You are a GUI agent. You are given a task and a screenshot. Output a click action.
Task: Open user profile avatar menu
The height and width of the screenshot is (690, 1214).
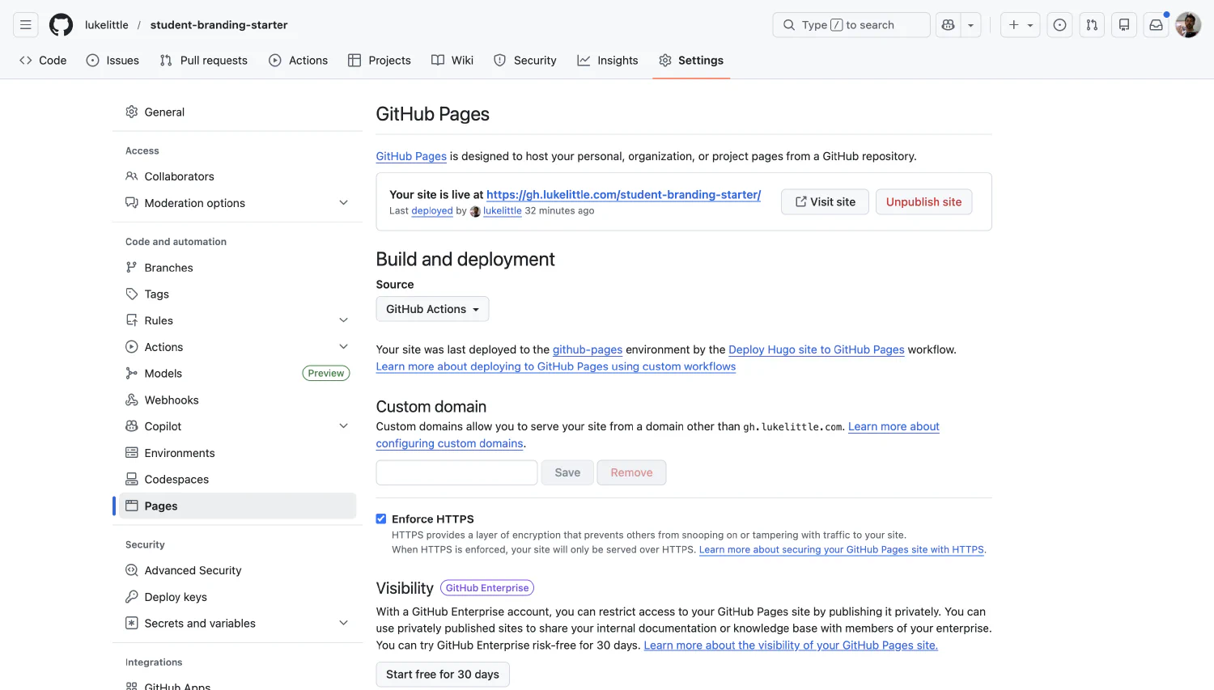coord(1188,25)
